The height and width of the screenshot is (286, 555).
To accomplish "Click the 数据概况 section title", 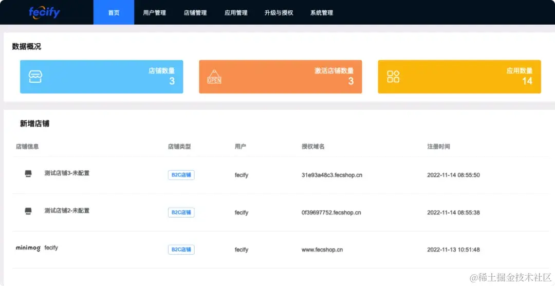I will 27,46.
